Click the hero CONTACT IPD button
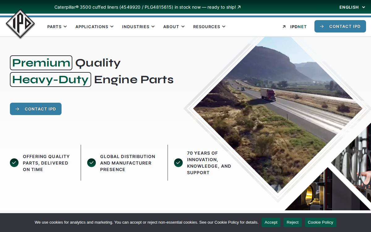The width and height of the screenshot is (371, 232). [36, 109]
